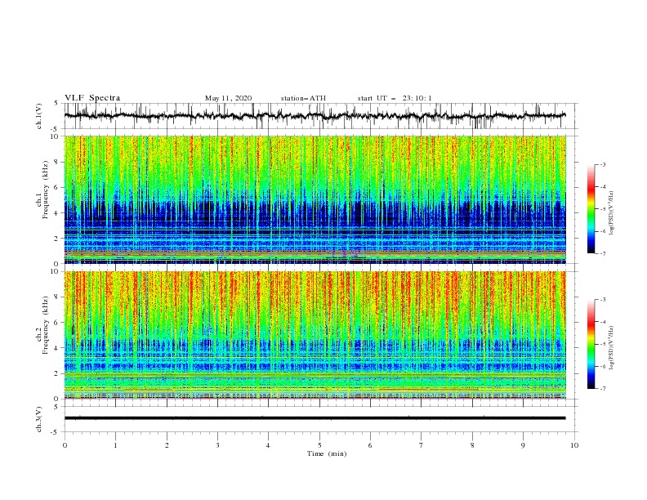
Task: Click the 'Time (min)' axis title
Action: [327, 453]
